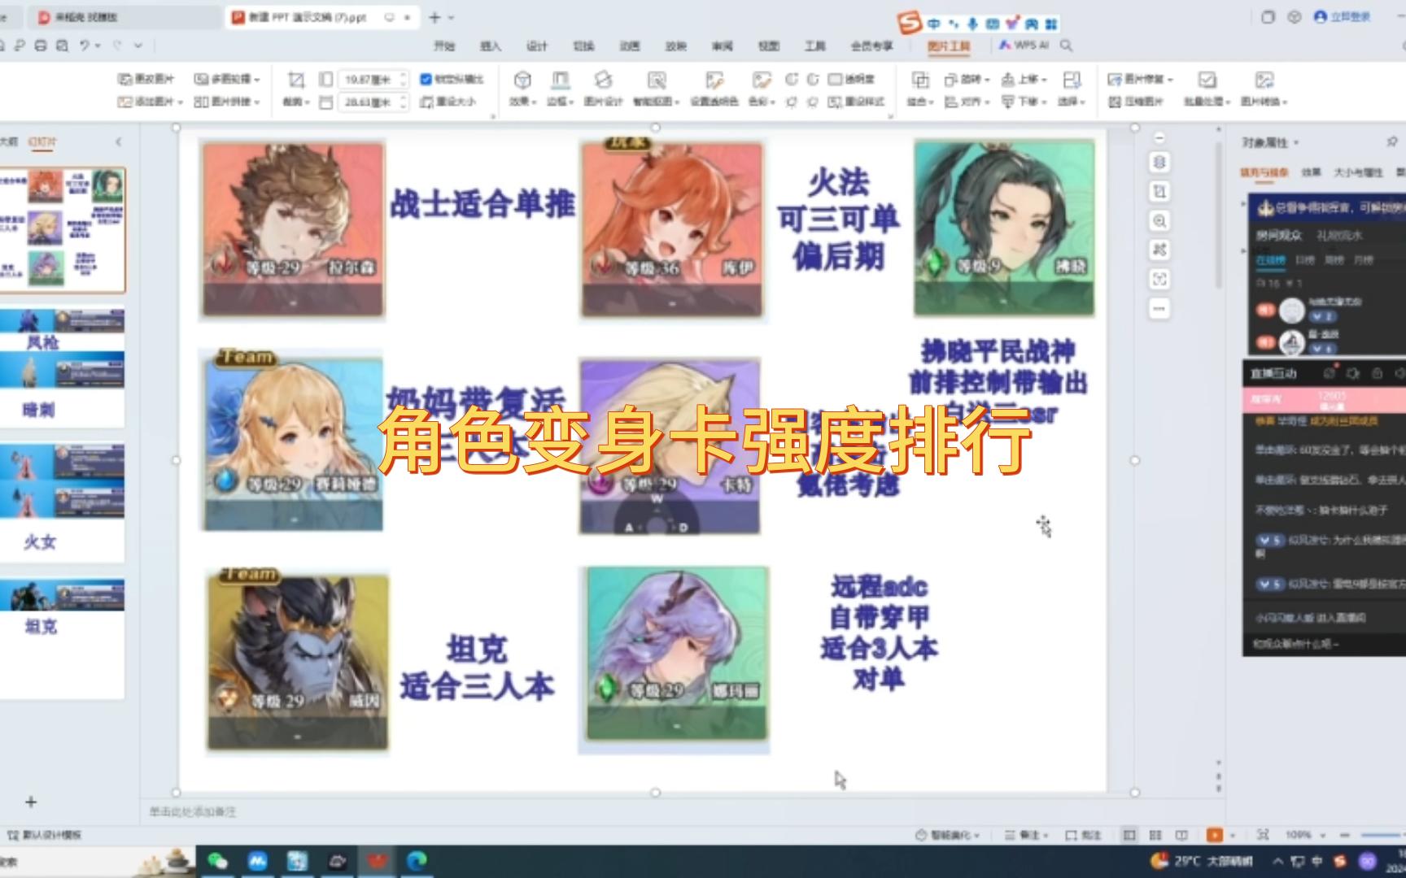
Task: Switch to normal view in status bar
Action: pos(1129,835)
